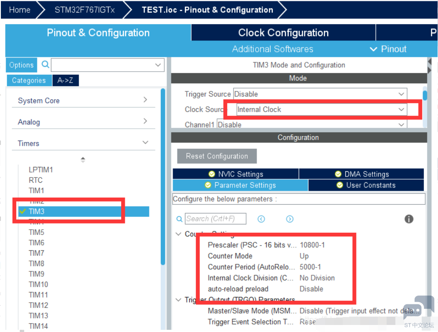Expand the Analog category

point(83,122)
